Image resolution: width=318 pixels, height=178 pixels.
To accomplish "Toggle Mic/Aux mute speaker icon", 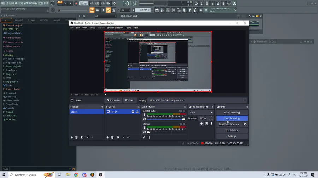I will 144,132.
